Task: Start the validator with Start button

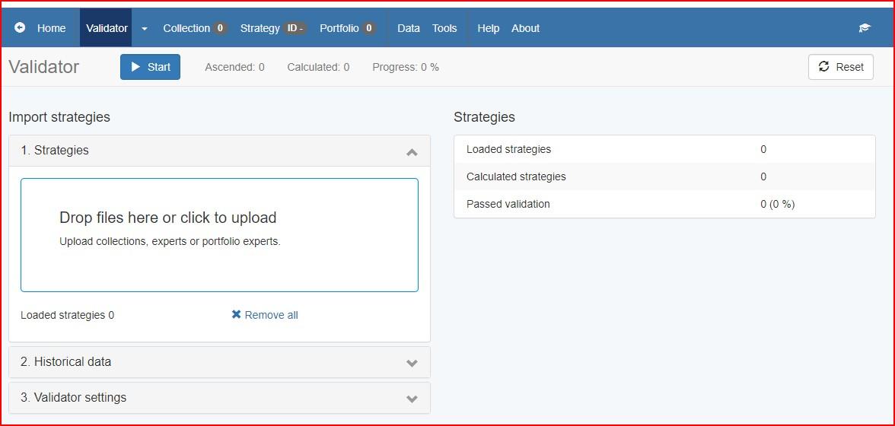Action: click(150, 67)
